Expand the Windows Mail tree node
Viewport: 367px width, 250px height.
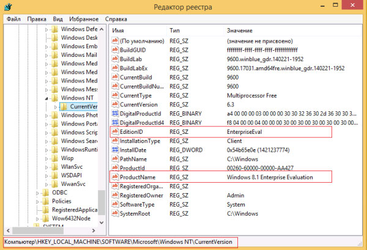pyautogui.click(x=46, y=56)
